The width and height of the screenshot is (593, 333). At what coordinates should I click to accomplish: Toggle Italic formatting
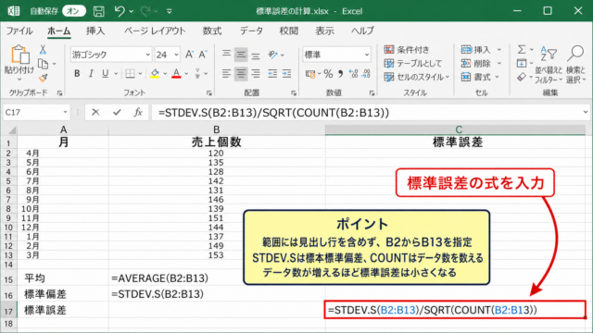[x=91, y=74]
